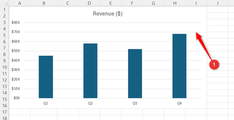
Task: Click the $0K axis value
Action: click(x=16, y=98)
